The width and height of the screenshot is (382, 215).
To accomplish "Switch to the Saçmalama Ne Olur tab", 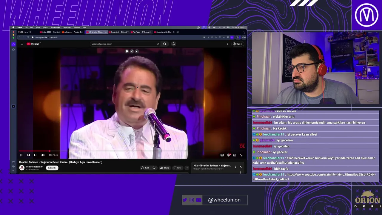I will point(164,32).
